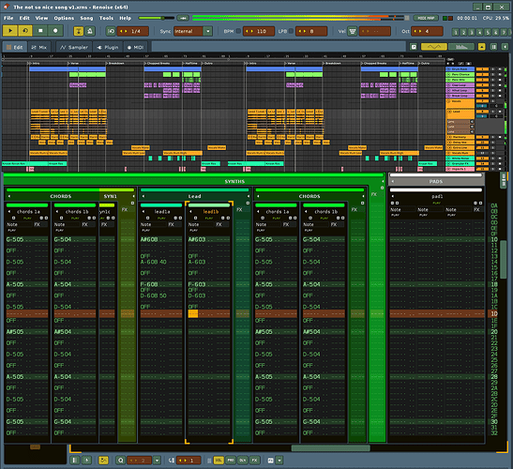Viewport: 513px width, 469px height.
Task: Show the spectrum analyzer view button
Action: (x=461, y=47)
